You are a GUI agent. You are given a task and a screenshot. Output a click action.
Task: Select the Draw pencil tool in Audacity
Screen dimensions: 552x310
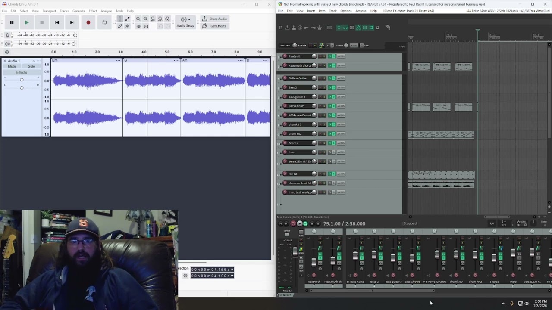(120, 26)
